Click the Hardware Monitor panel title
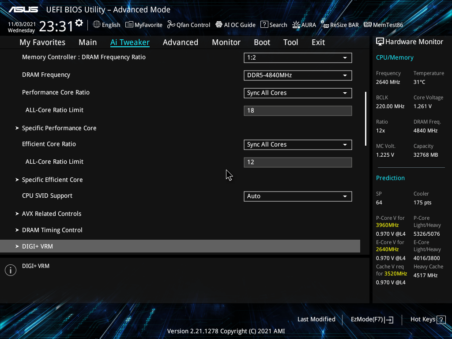Screen dimensions: 452x339 (414, 42)
